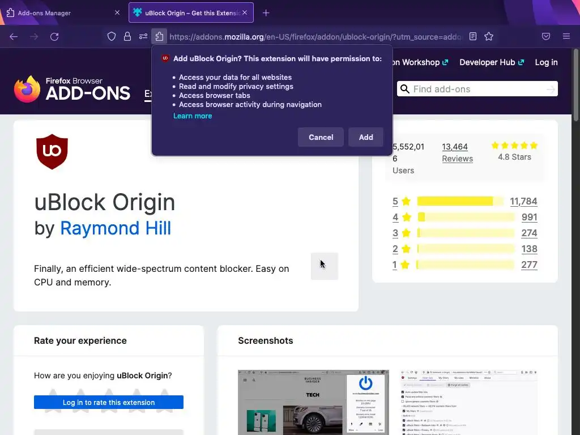Click the page vertical scrollbar
The height and width of the screenshot is (435, 580).
coord(575,85)
